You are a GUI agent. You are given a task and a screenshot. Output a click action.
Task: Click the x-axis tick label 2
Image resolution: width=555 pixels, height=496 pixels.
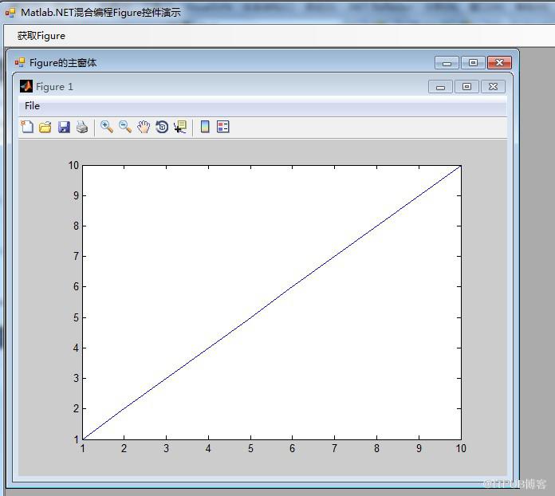click(x=124, y=449)
